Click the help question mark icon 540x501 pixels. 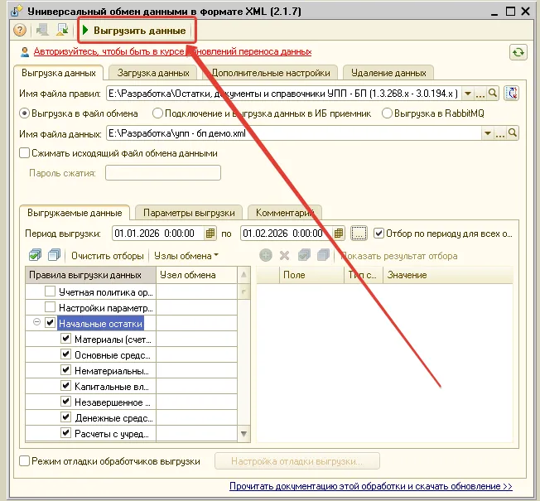(x=20, y=31)
